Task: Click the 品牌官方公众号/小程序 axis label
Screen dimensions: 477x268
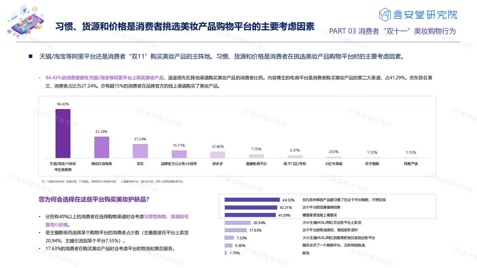Action: pos(179,164)
